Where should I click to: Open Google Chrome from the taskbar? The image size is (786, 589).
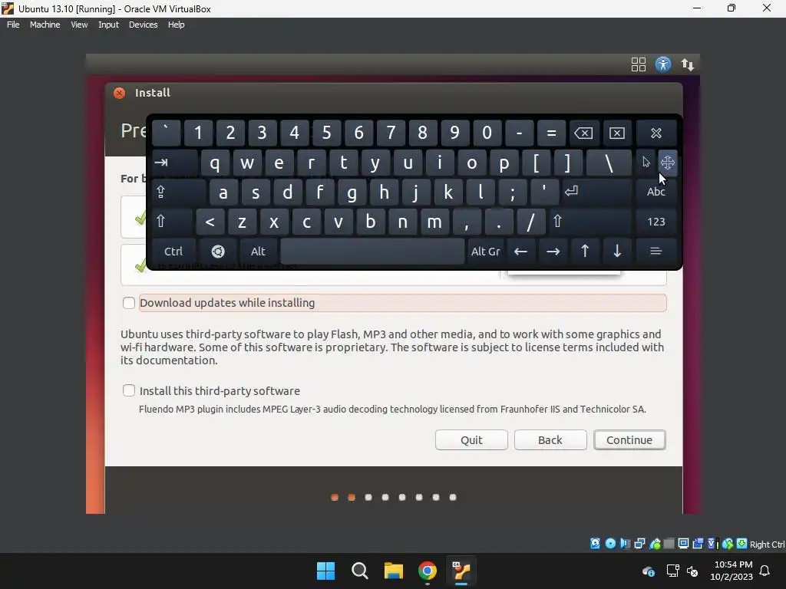click(427, 571)
